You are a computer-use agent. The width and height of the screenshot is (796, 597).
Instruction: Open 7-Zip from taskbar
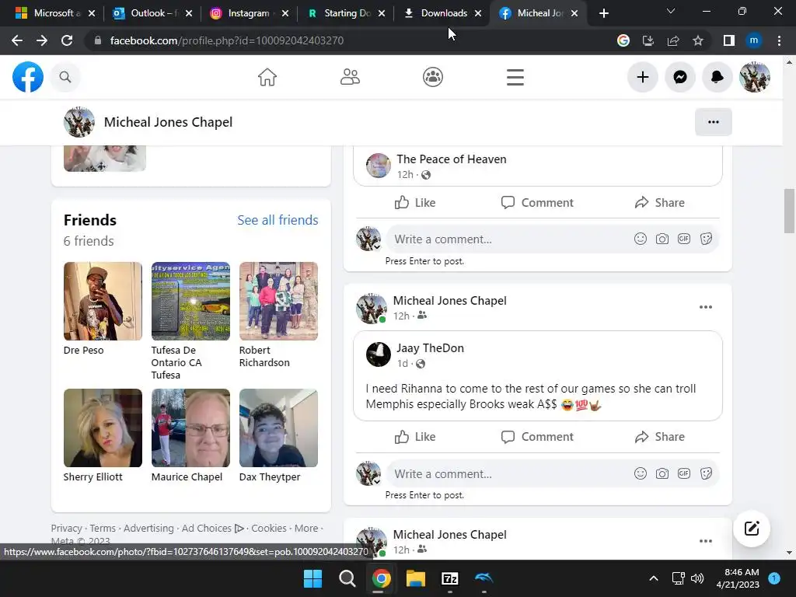point(450,578)
